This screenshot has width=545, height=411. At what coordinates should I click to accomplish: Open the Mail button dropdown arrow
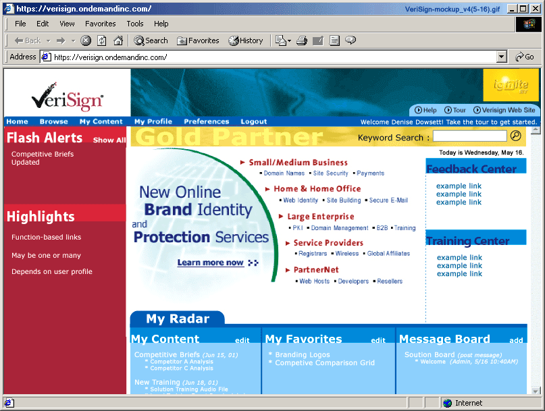[289, 40]
